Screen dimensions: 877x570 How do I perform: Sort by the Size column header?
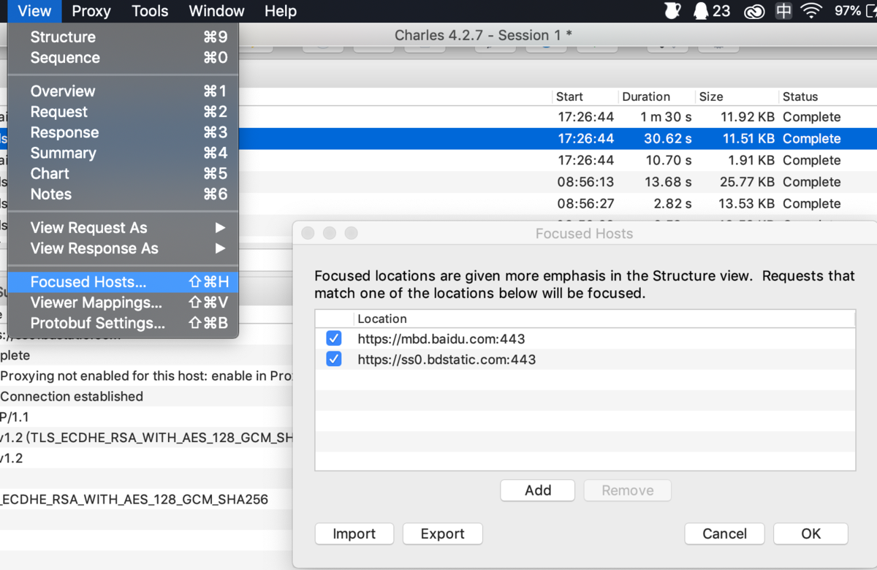(x=736, y=96)
